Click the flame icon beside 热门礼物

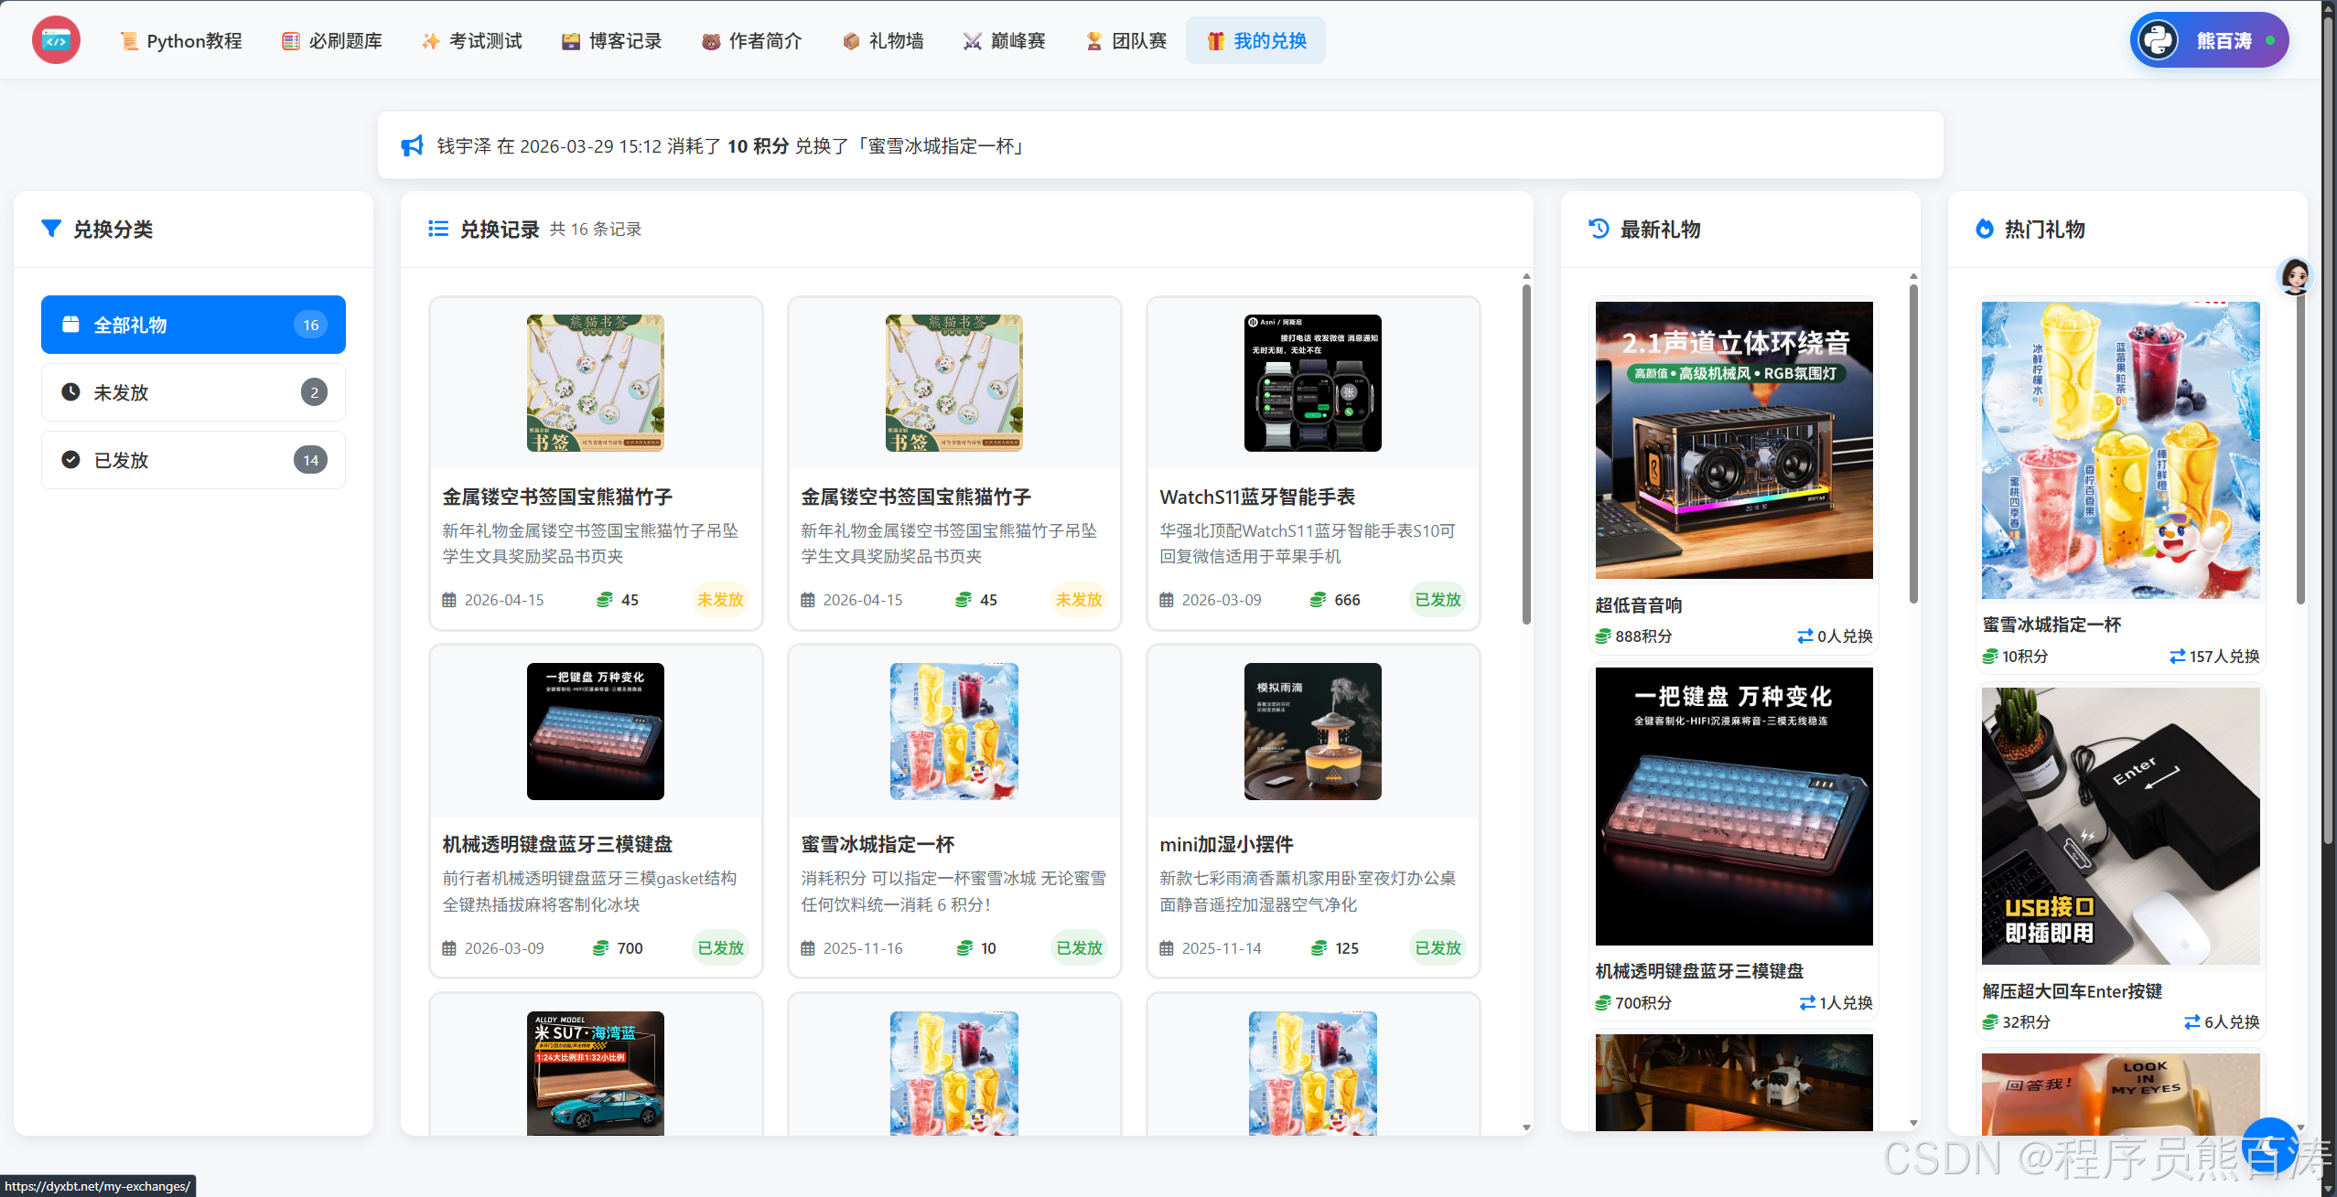tap(1985, 229)
